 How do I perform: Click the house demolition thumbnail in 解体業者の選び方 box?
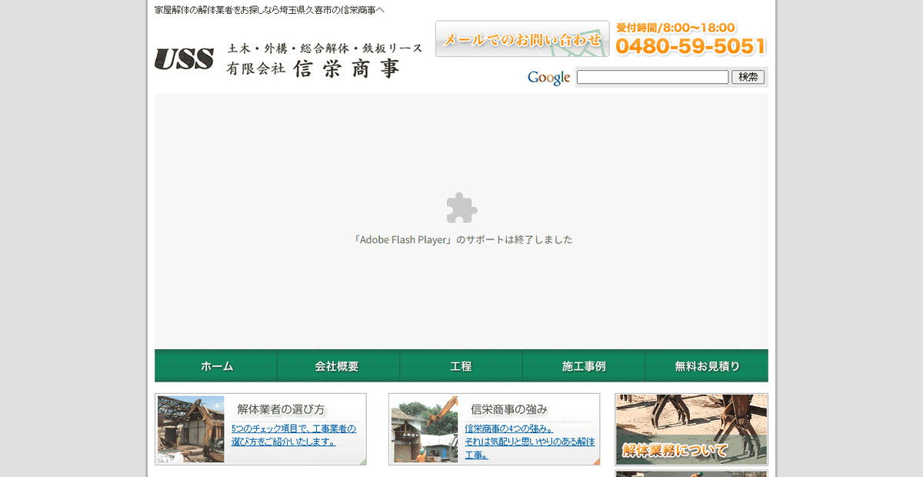(190, 428)
